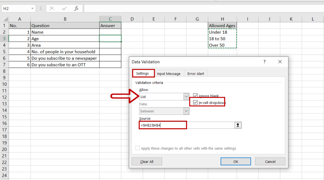Toggle the Ignore blank checkbox

pos(196,96)
